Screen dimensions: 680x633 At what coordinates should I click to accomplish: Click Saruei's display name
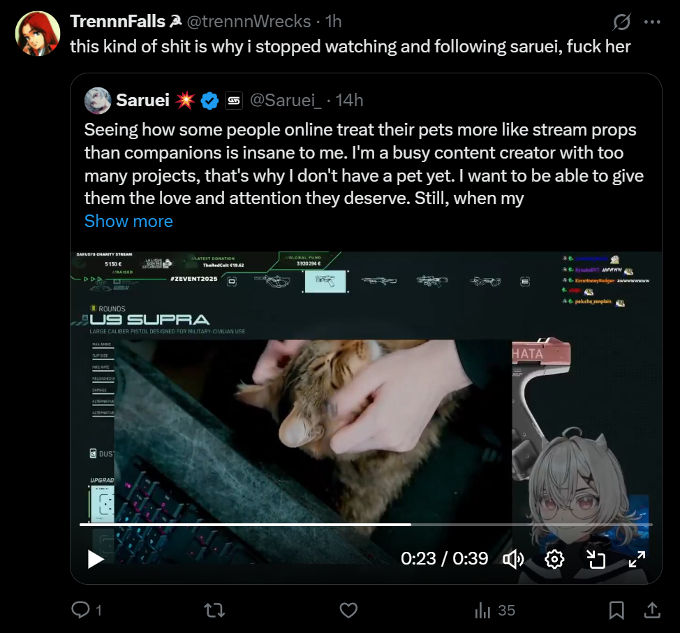[142, 100]
